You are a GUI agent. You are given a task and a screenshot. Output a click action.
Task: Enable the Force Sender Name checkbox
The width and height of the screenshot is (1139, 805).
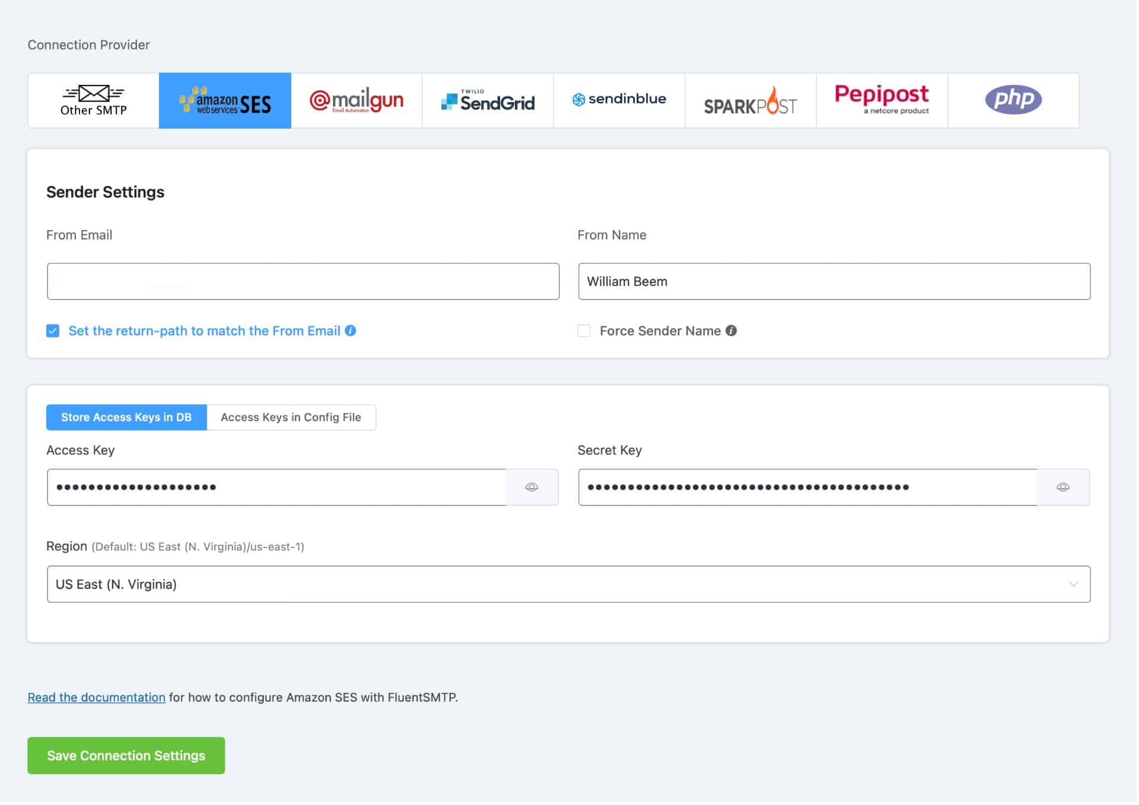point(584,330)
